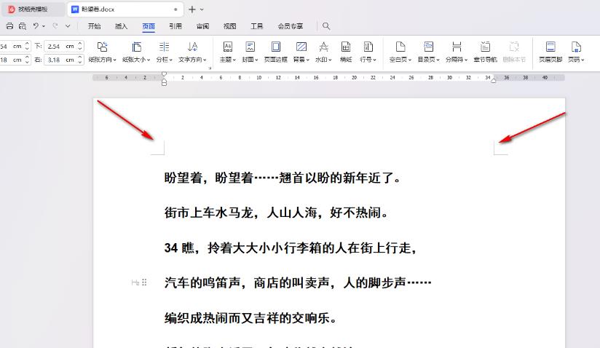Open the 工具 ribbon tab
Screen dimensions: 600x348
point(257,26)
